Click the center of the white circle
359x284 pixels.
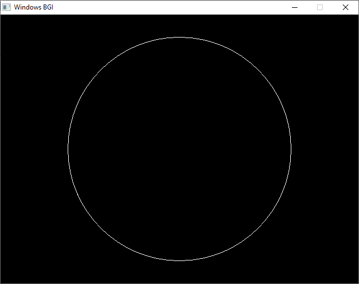pyautogui.click(x=179, y=149)
